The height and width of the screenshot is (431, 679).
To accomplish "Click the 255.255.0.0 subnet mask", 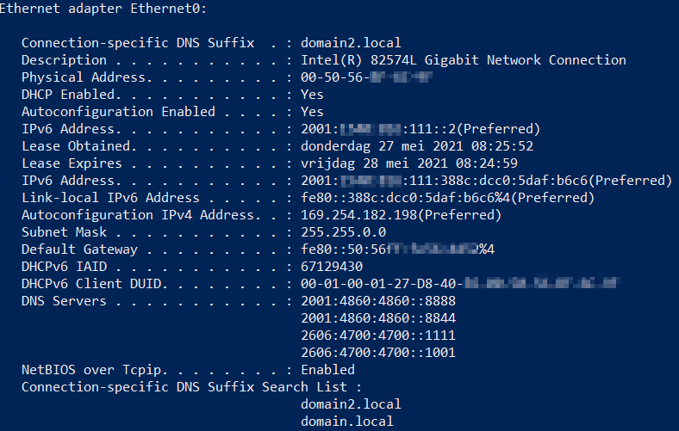I will pos(343,232).
